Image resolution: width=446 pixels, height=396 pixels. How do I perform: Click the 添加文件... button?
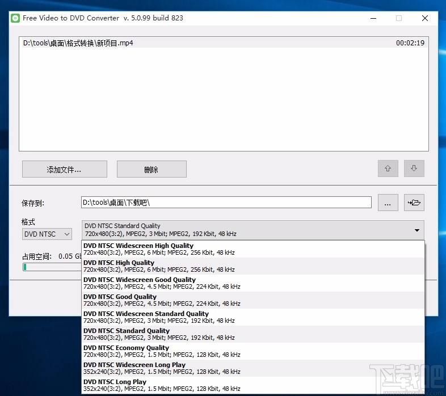coord(65,169)
